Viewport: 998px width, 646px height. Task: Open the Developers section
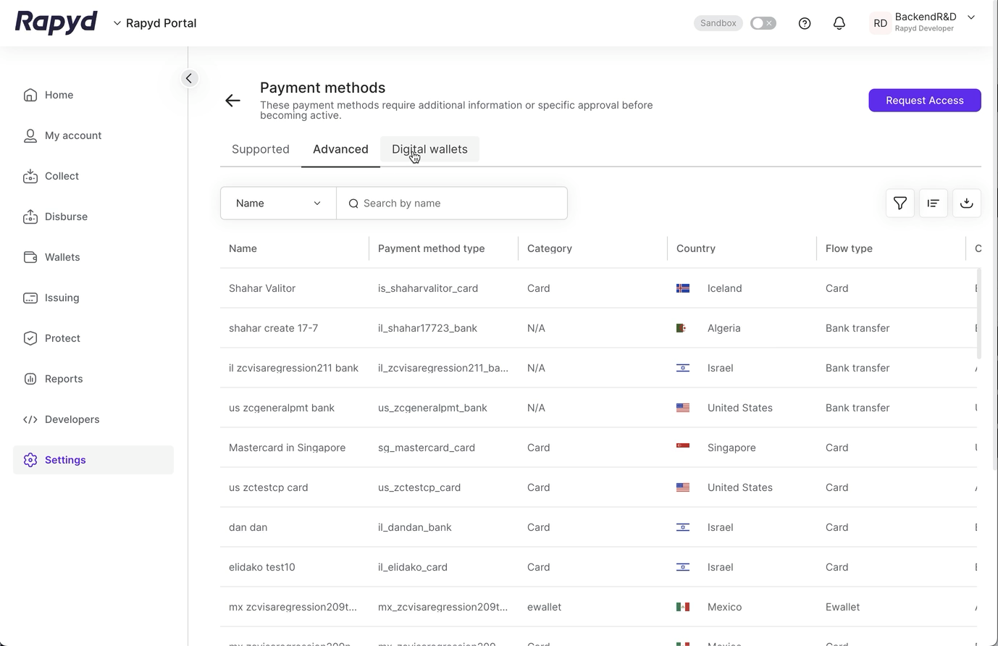tap(72, 419)
